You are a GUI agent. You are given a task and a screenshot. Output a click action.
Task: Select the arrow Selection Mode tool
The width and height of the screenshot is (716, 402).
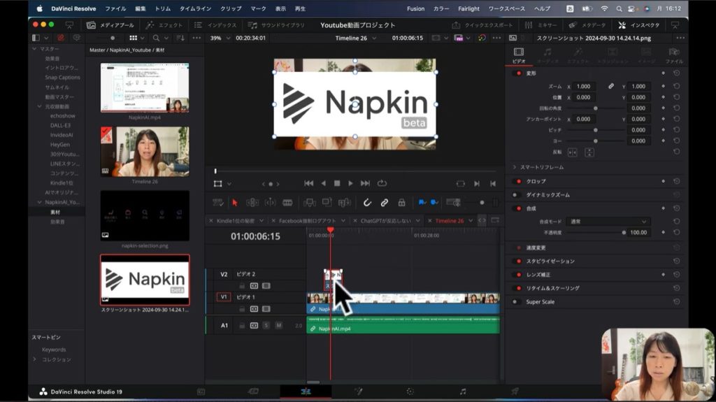tap(235, 203)
